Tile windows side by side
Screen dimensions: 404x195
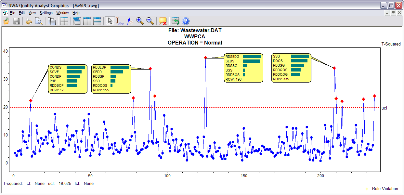pyautogui.click(x=87, y=21)
